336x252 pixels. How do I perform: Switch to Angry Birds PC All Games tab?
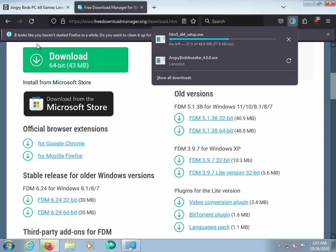point(37,7)
